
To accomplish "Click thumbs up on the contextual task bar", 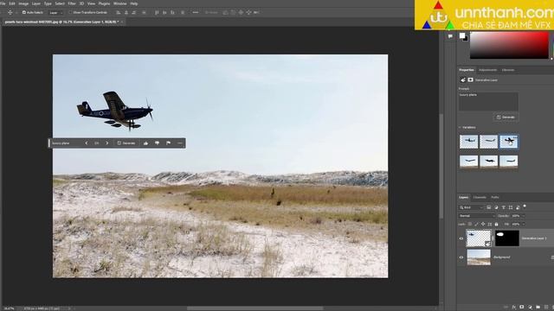I will click(145, 143).
